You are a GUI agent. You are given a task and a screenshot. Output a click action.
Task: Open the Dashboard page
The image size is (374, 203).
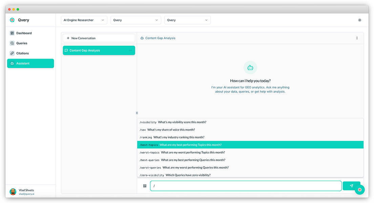pyautogui.click(x=30, y=33)
